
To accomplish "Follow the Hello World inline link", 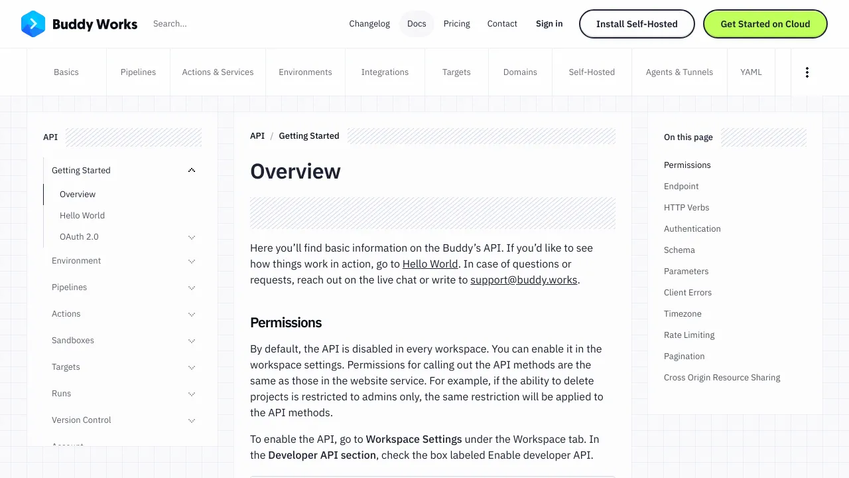I will click(430, 264).
